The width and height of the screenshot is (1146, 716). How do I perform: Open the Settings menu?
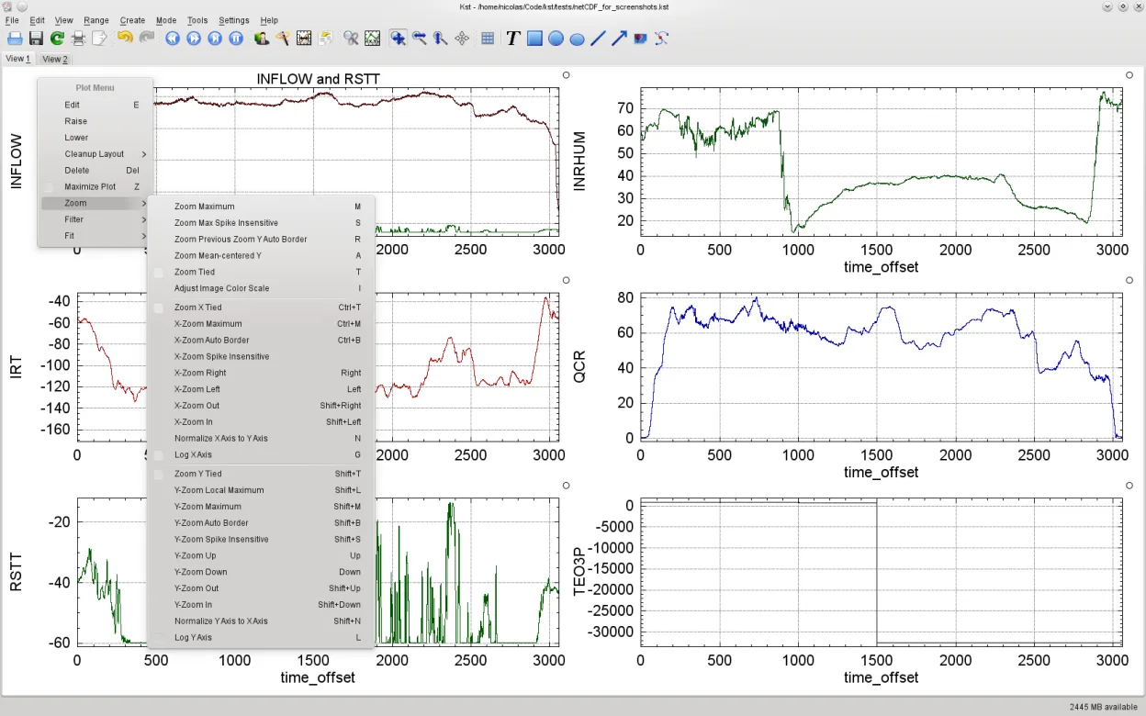pyautogui.click(x=233, y=20)
